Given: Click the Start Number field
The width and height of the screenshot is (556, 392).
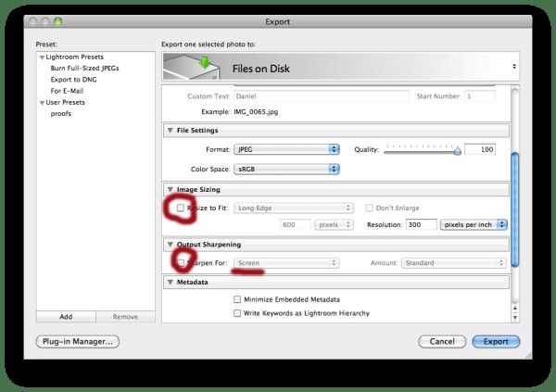Looking at the screenshot, I should tap(480, 96).
